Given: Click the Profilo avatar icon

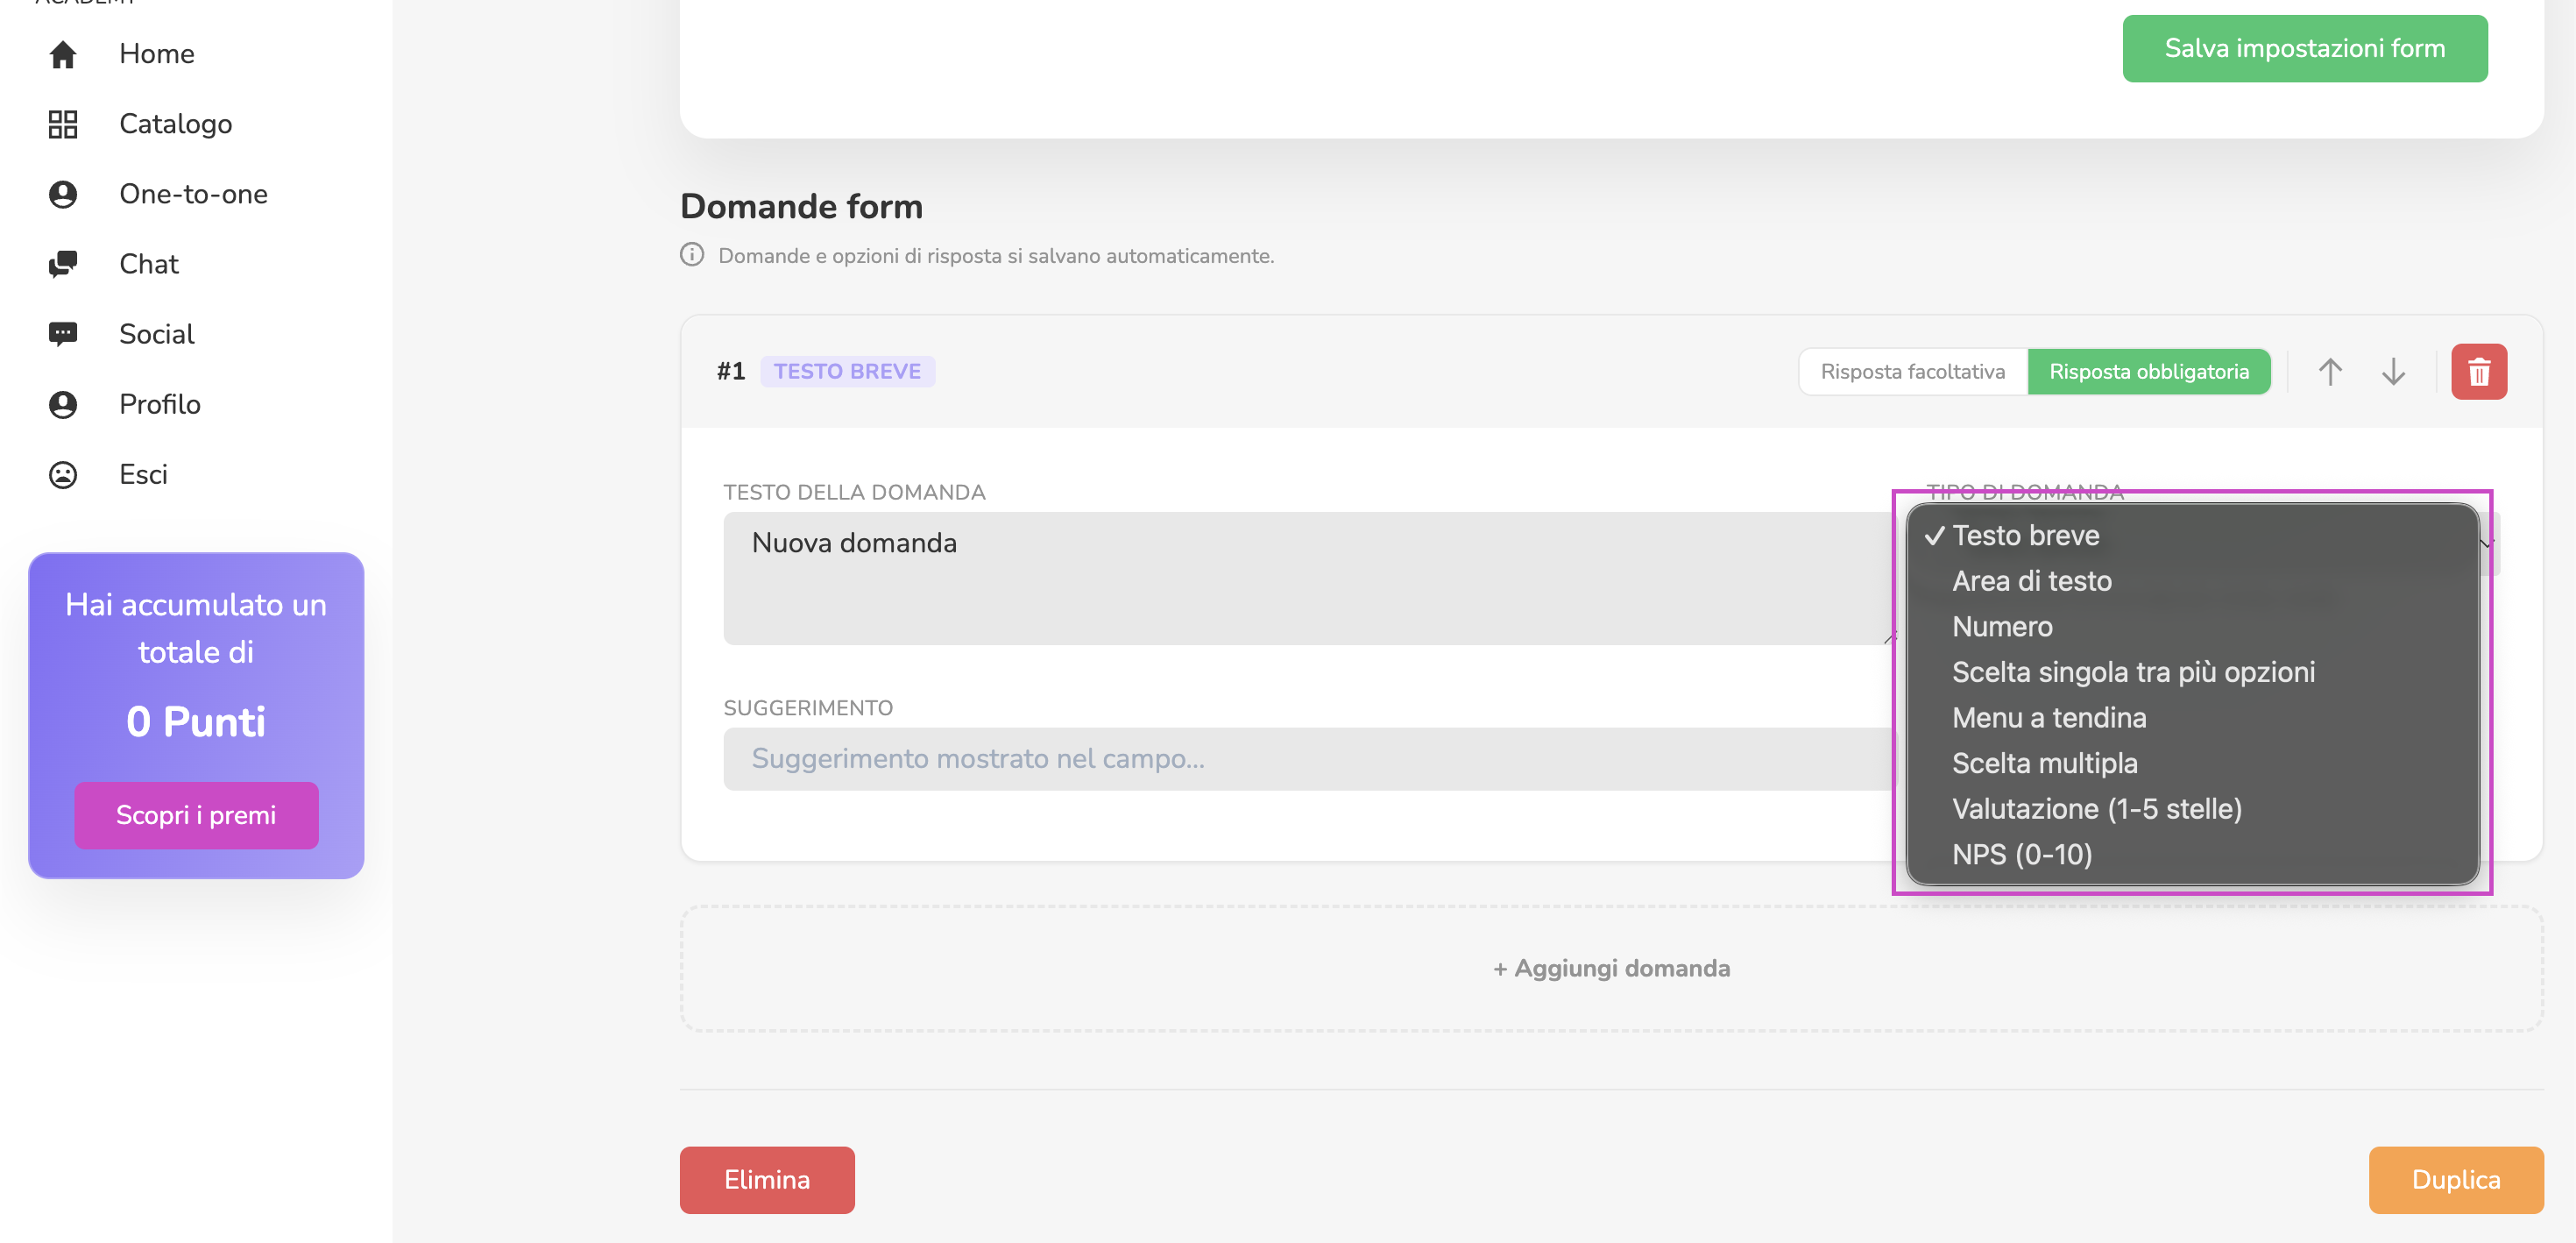Looking at the screenshot, I should click(63, 404).
